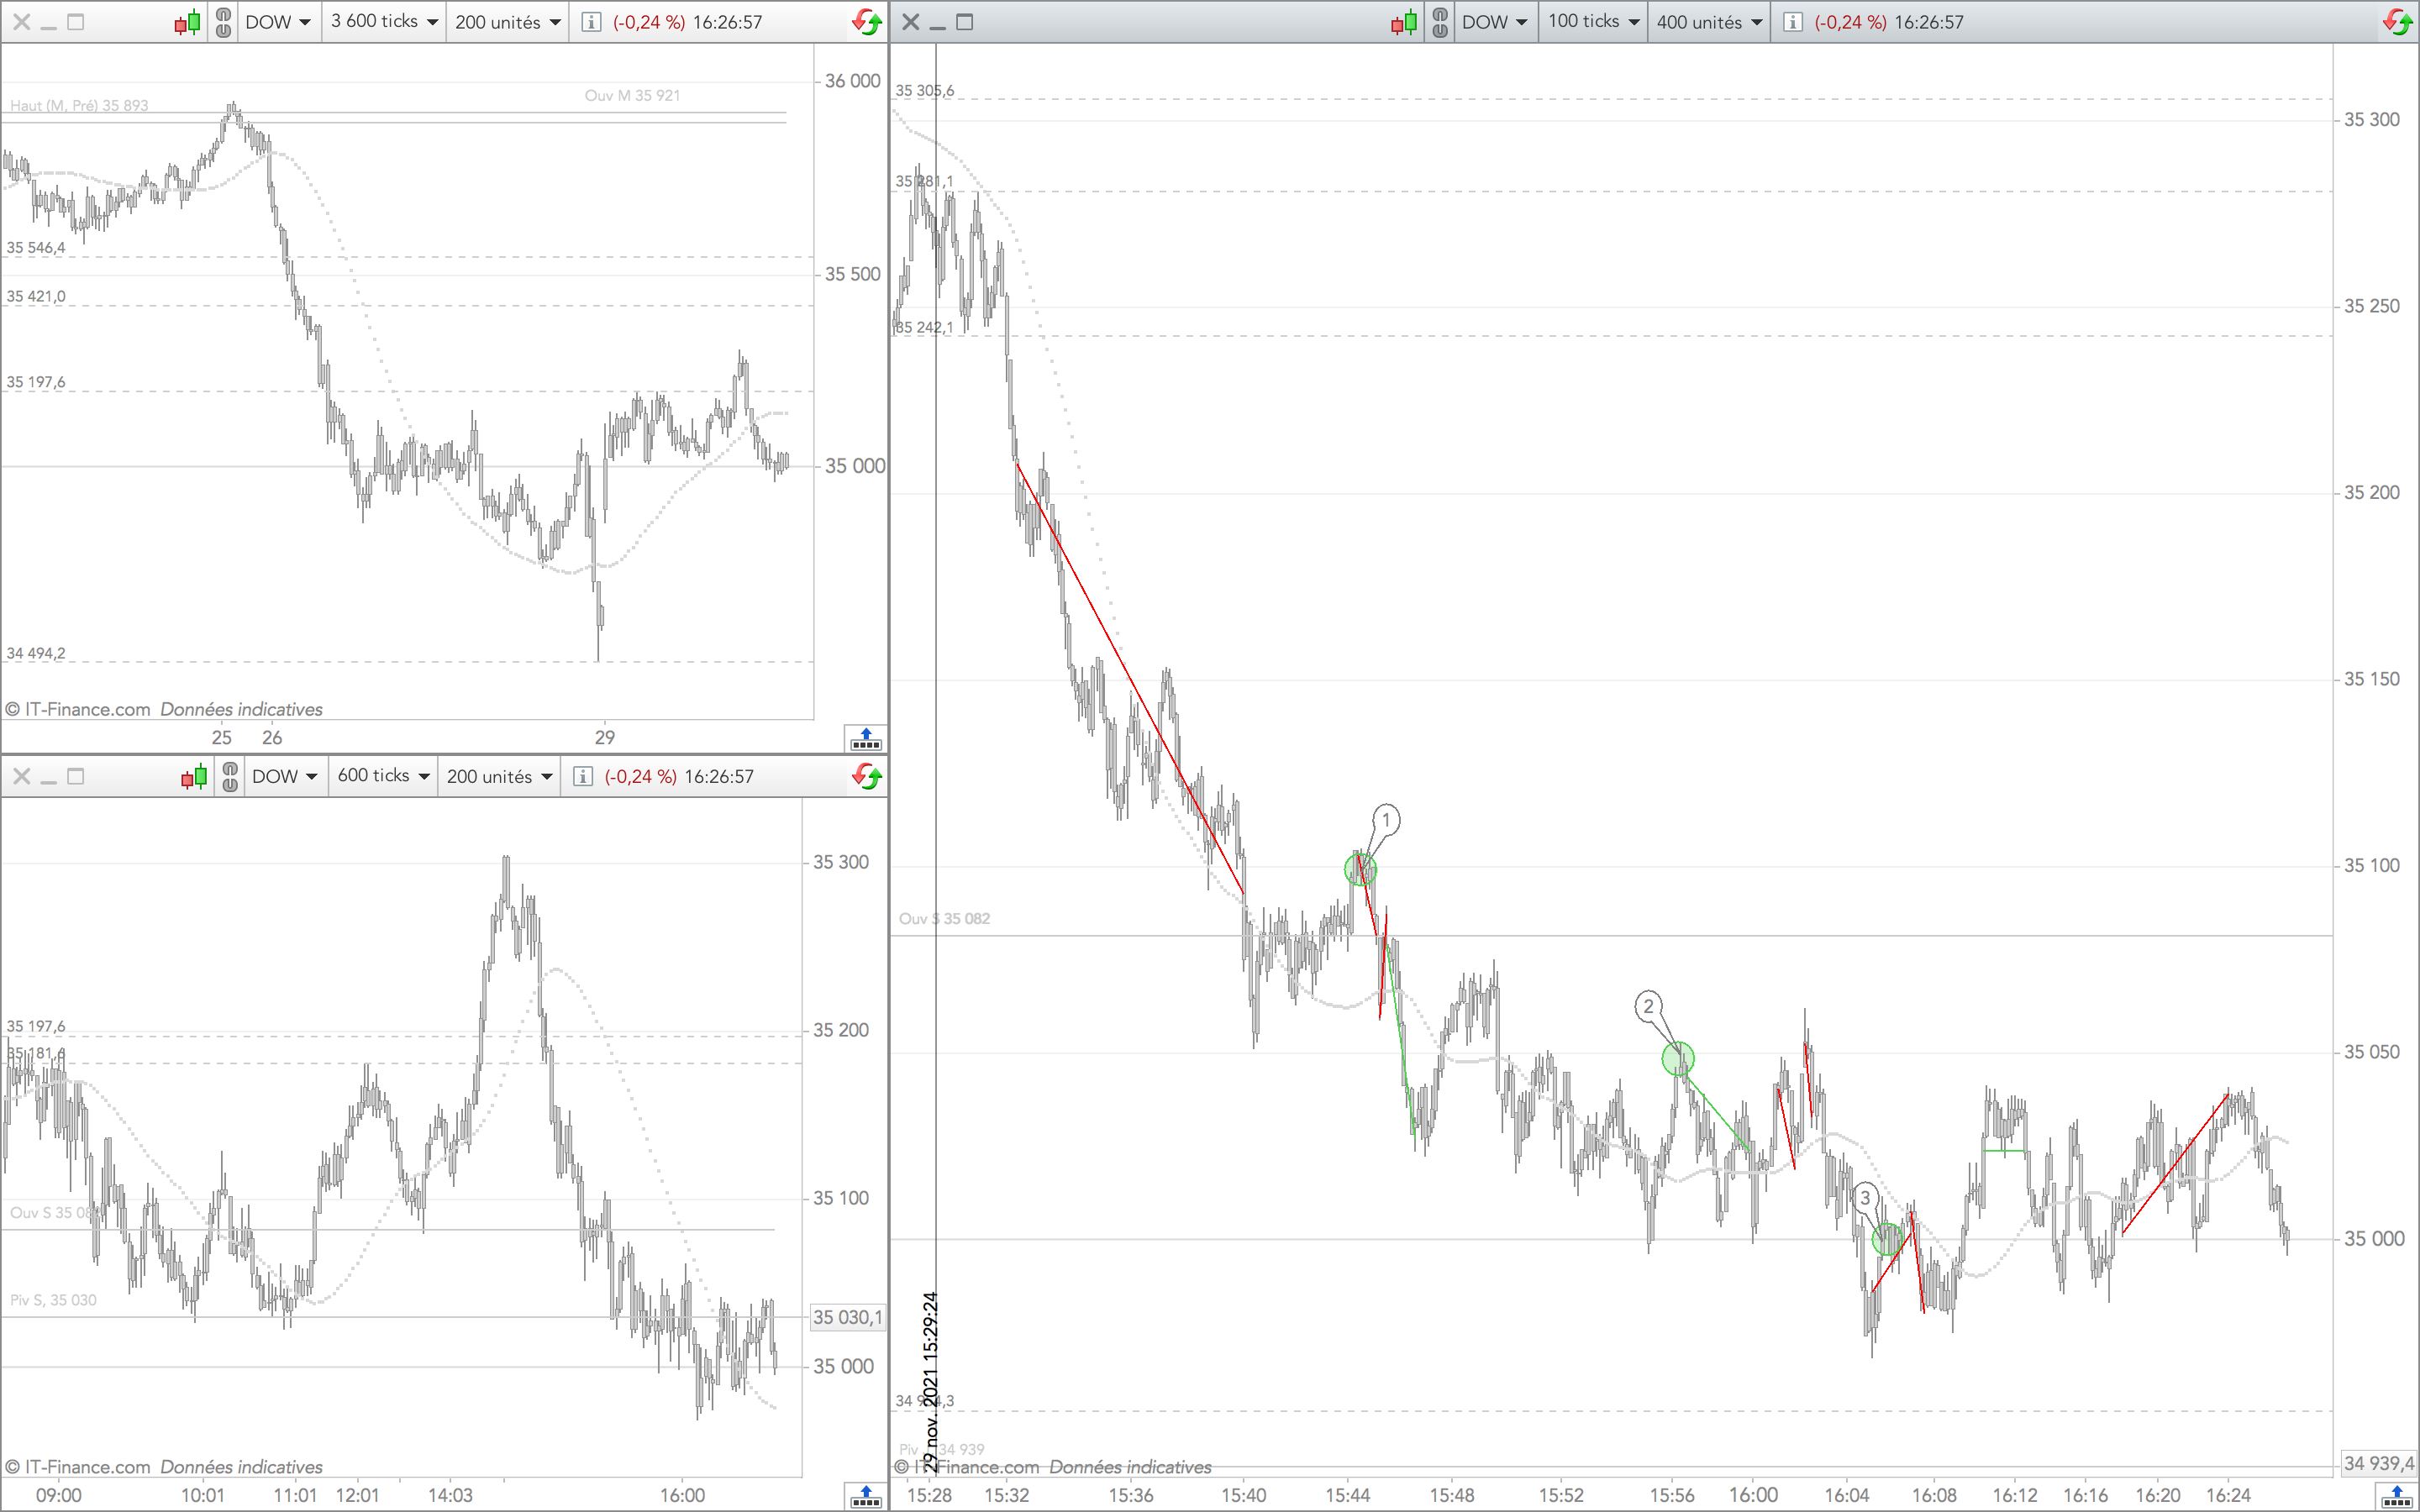This screenshot has height=1512, width=2420.
Task: Open info icon on 100 ticks chart
Action: [x=1792, y=22]
